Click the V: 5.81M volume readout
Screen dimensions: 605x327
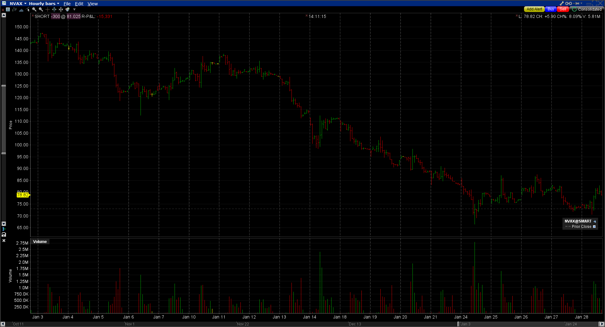(x=591, y=16)
